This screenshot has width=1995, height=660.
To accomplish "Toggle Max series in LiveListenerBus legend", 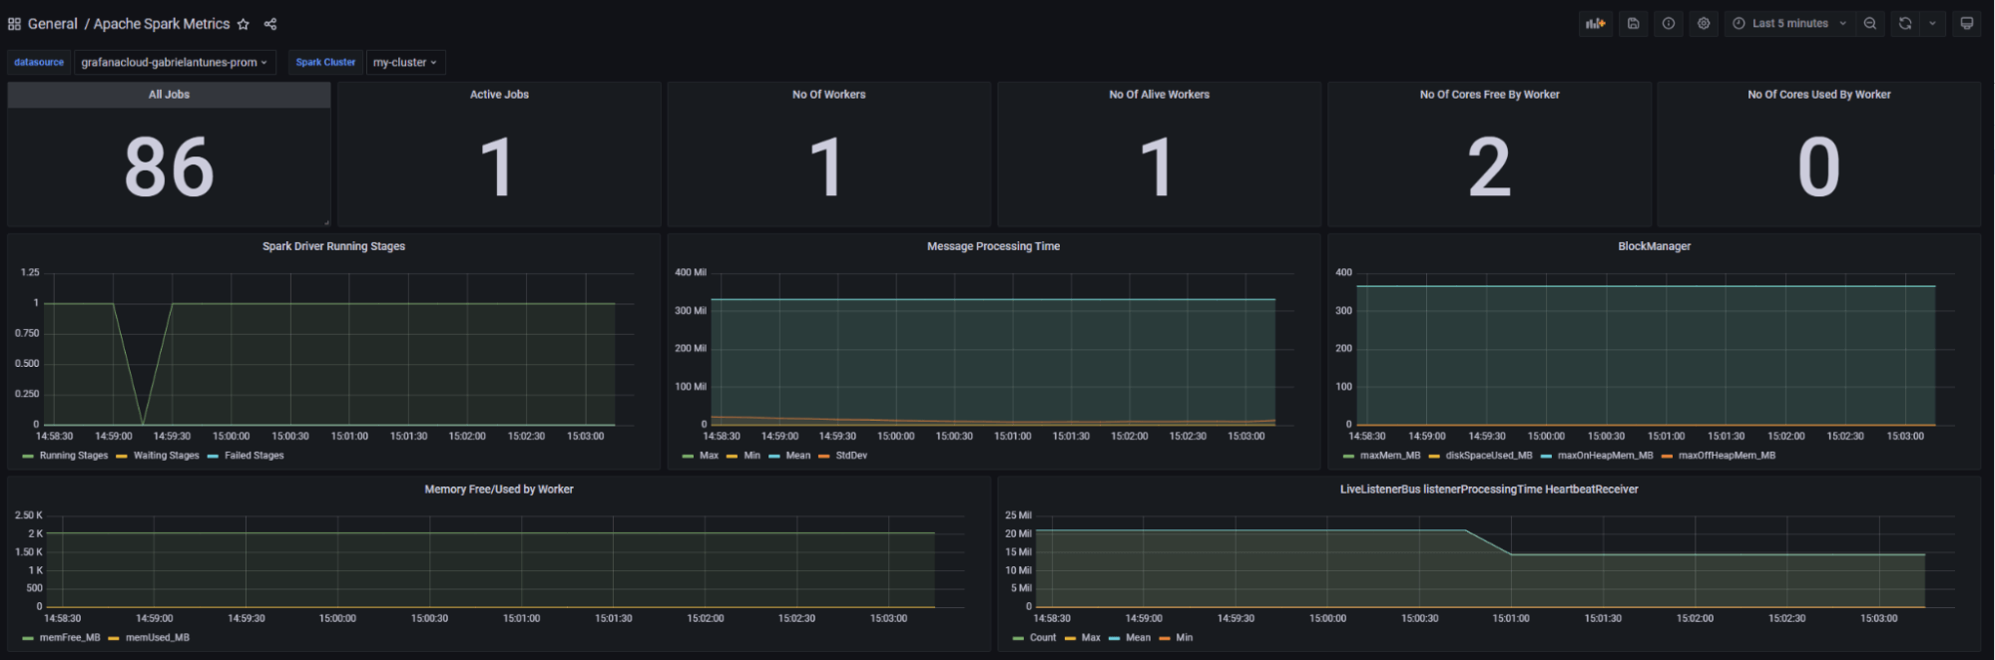I will (x=1091, y=638).
